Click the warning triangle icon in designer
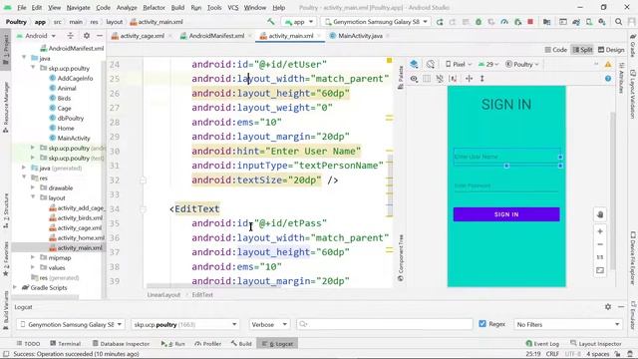The width and height of the screenshot is (638, 359). 608,64
